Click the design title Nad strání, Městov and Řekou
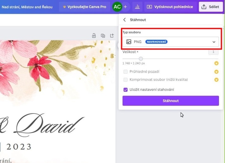225x163 pixels. pyautogui.click(x=27, y=7)
